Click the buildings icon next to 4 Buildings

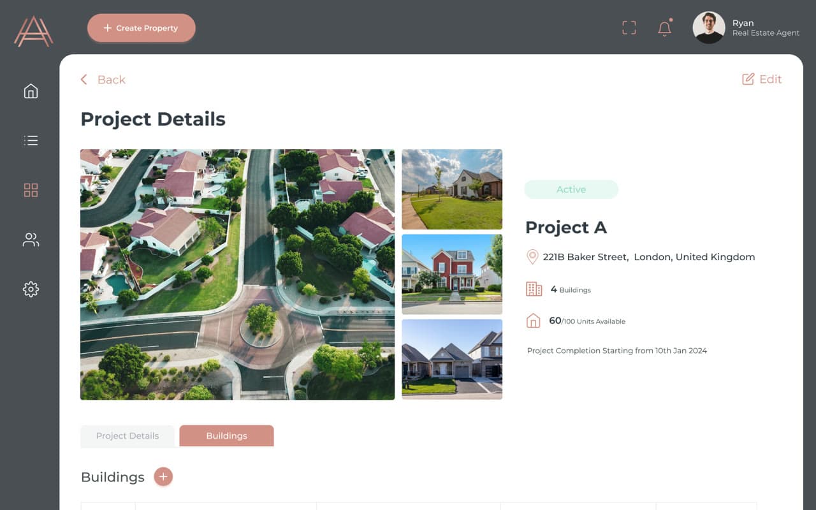534,289
